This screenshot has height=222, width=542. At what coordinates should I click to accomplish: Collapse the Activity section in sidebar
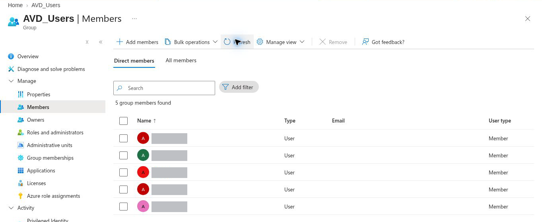pos(11,208)
